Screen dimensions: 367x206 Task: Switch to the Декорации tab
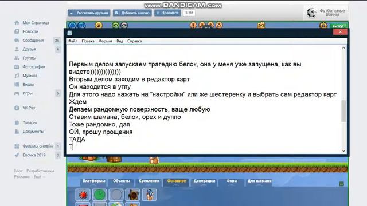204,181
